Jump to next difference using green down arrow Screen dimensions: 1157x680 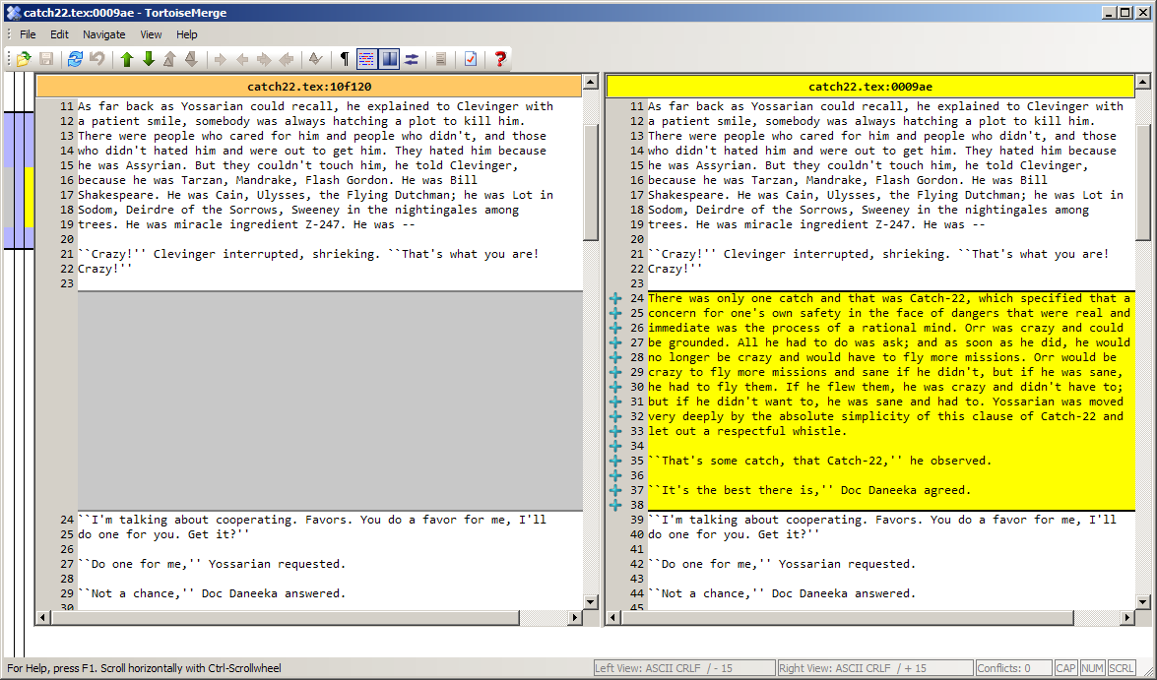click(x=149, y=59)
